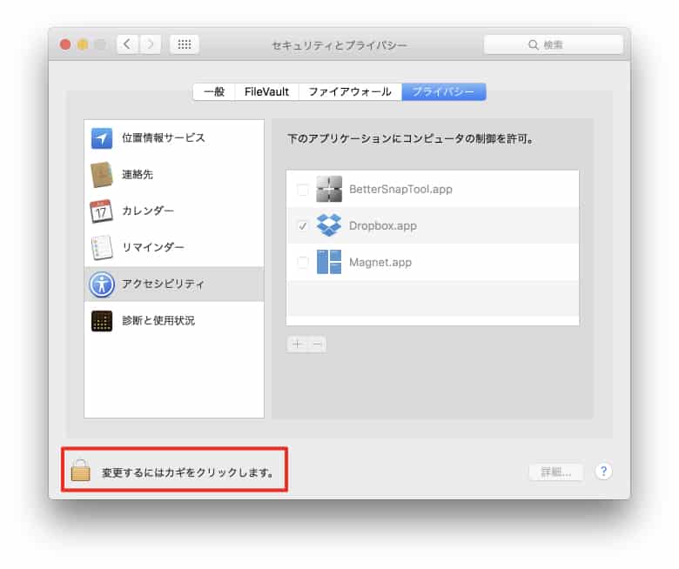Select the Contacts (連絡先) book icon

point(102,175)
